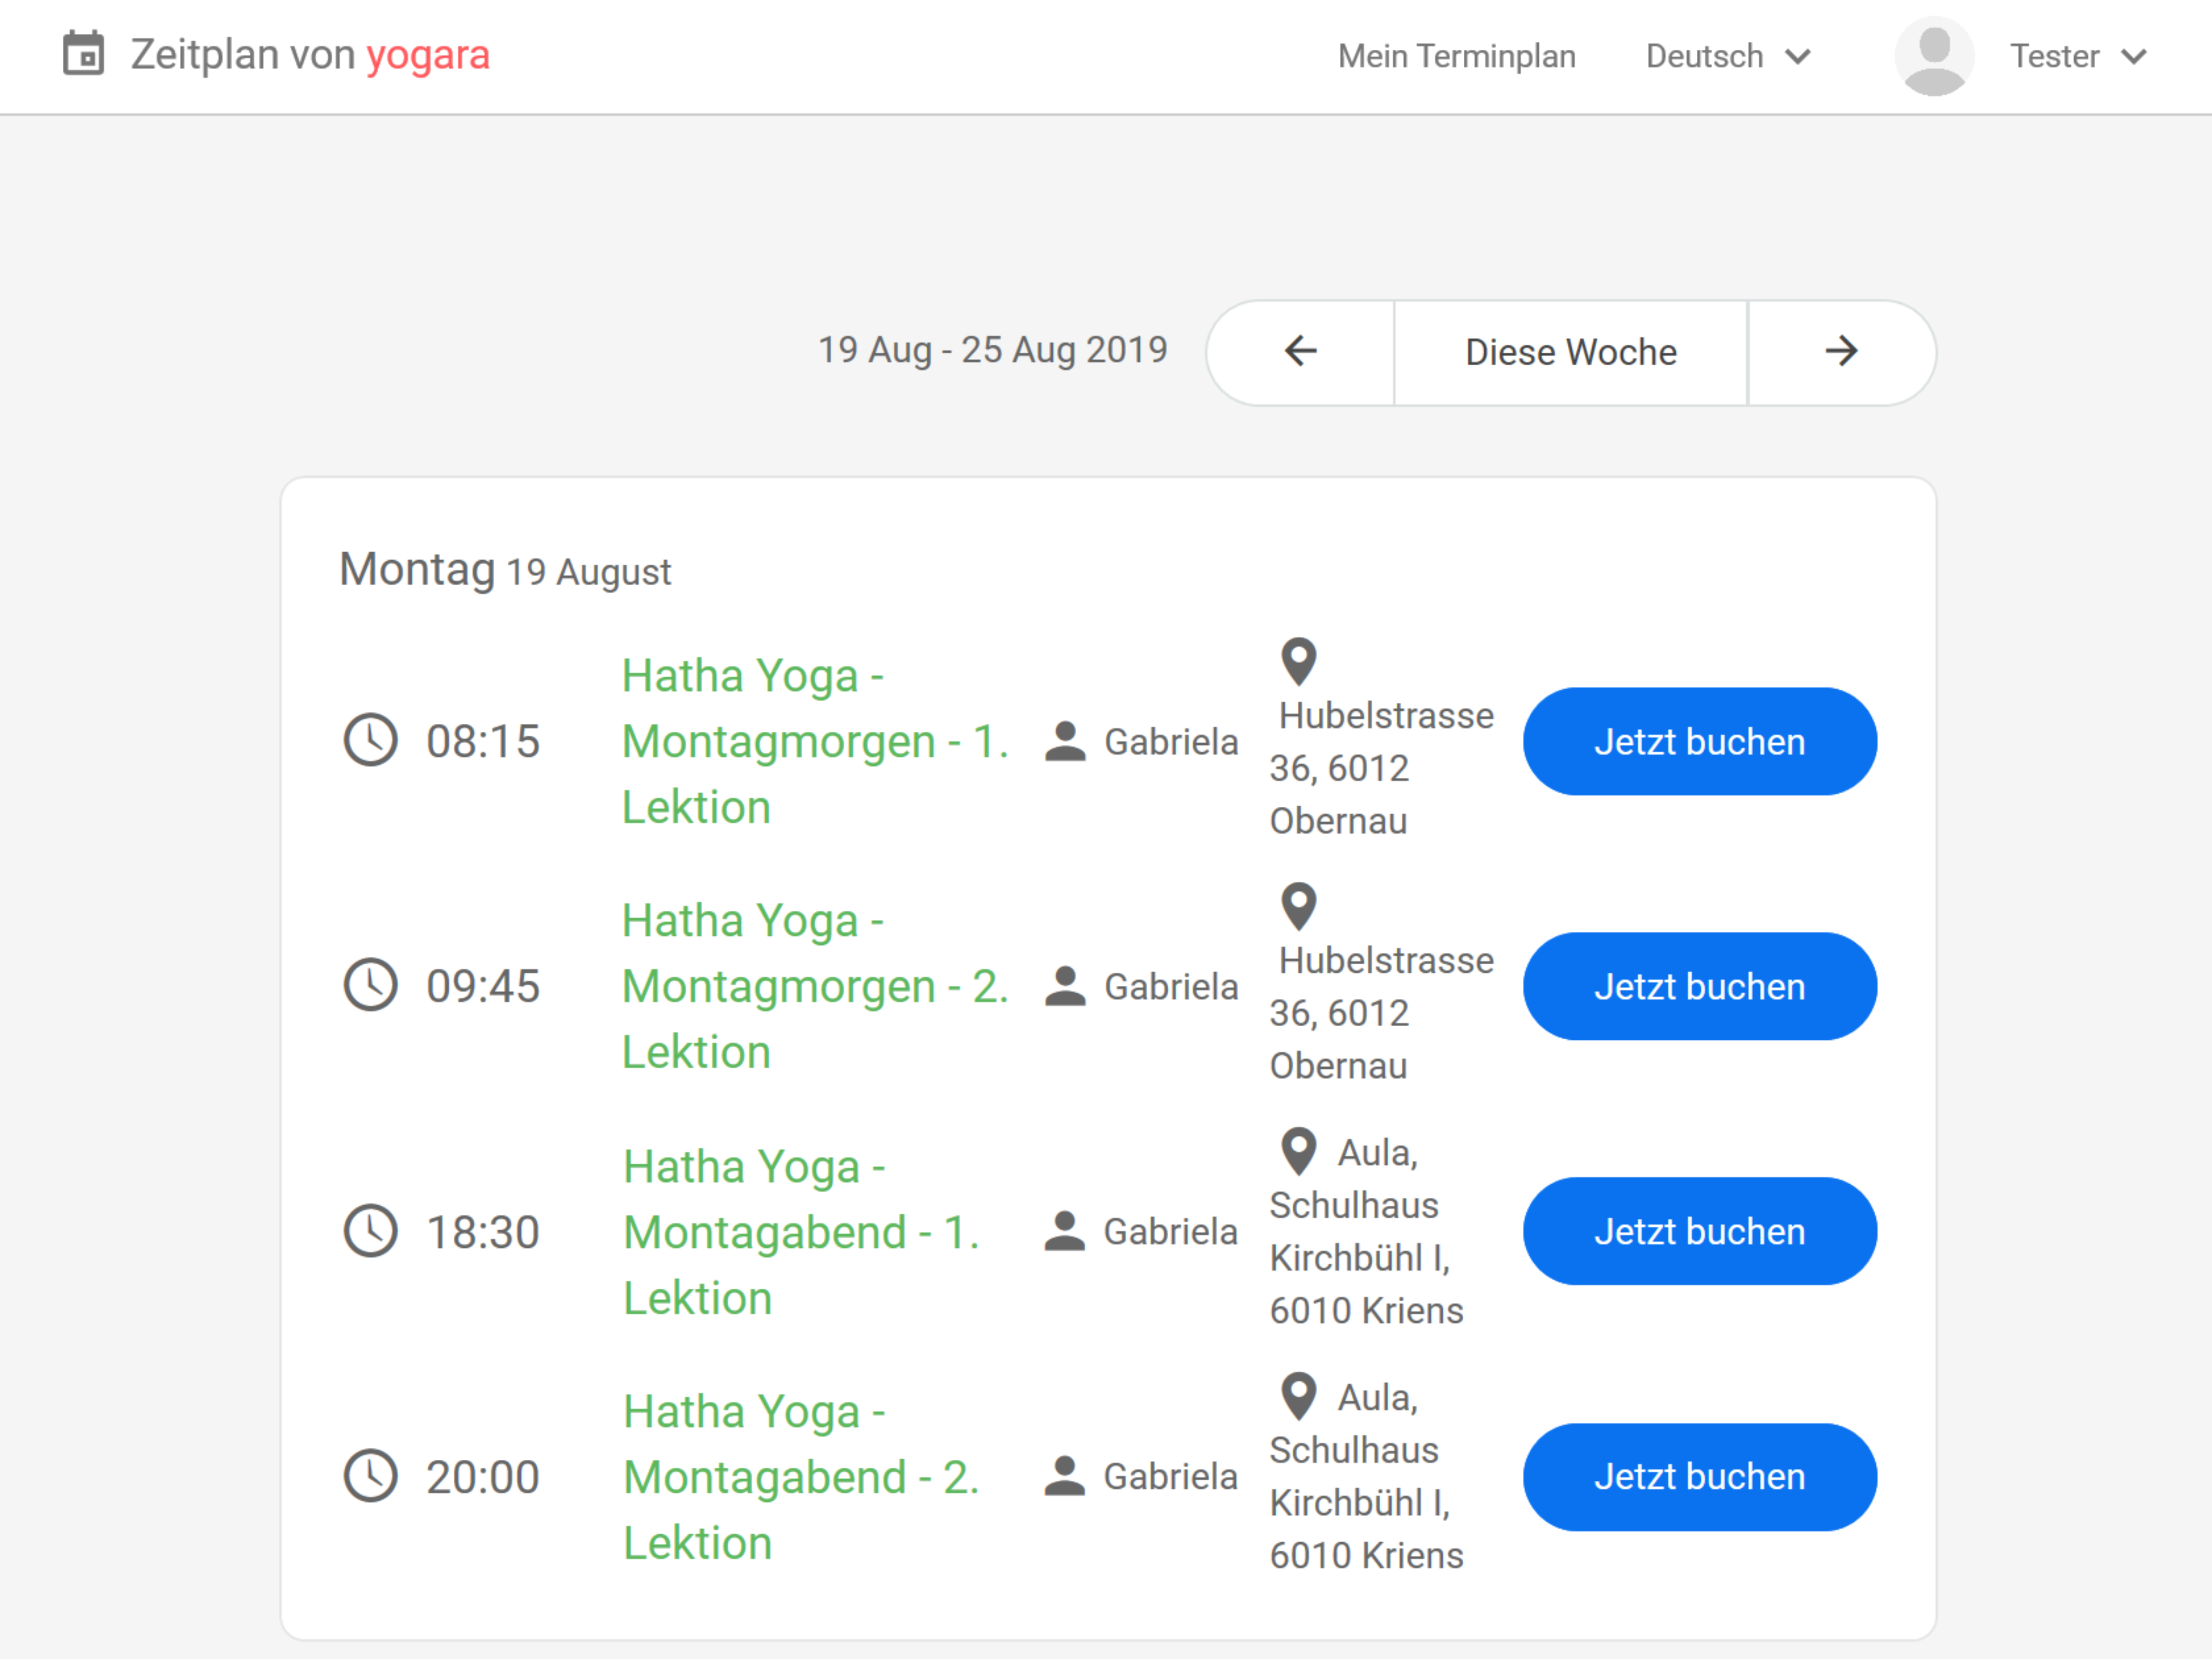This screenshot has width=2212, height=1659.
Task: Open Hatha Yoga Montagmorgen 1. Lektion
Action: click(x=815, y=741)
